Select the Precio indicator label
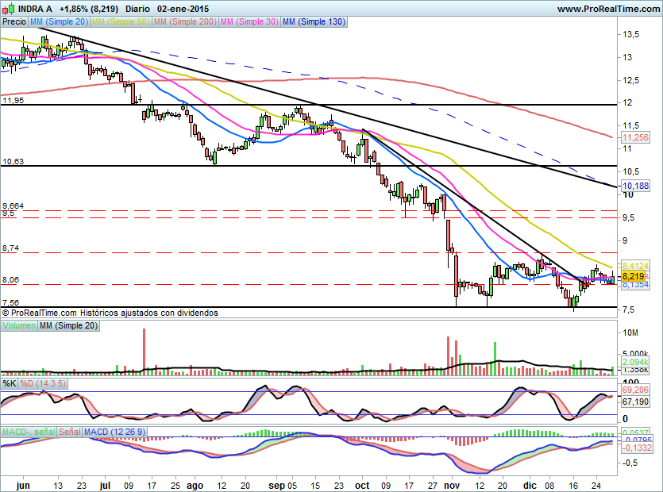Screen dimensions: 663x492 13,22
